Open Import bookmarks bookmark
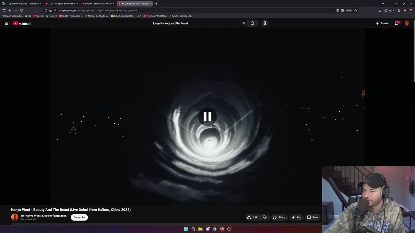This screenshot has height=233, width=415. click(12, 16)
